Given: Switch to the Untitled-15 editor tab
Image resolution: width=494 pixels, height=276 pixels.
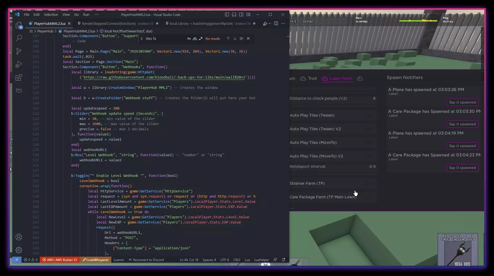Looking at the screenshot, I should coord(118,23).
